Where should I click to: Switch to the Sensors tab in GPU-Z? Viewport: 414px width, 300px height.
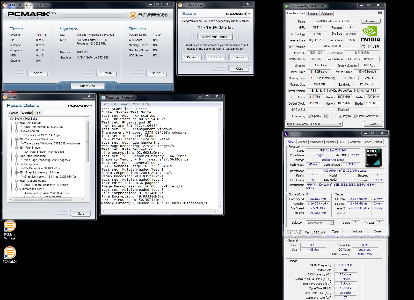point(313,14)
